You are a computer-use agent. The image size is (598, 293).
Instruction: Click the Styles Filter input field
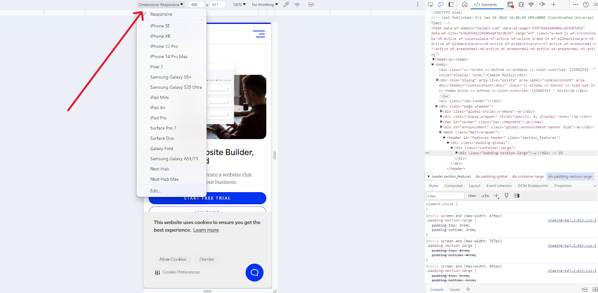click(x=445, y=196)
